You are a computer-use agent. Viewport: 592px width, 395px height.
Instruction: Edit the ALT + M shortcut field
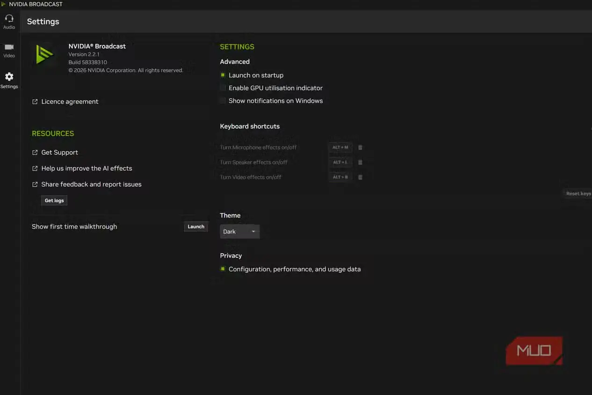tap(340, 147)
